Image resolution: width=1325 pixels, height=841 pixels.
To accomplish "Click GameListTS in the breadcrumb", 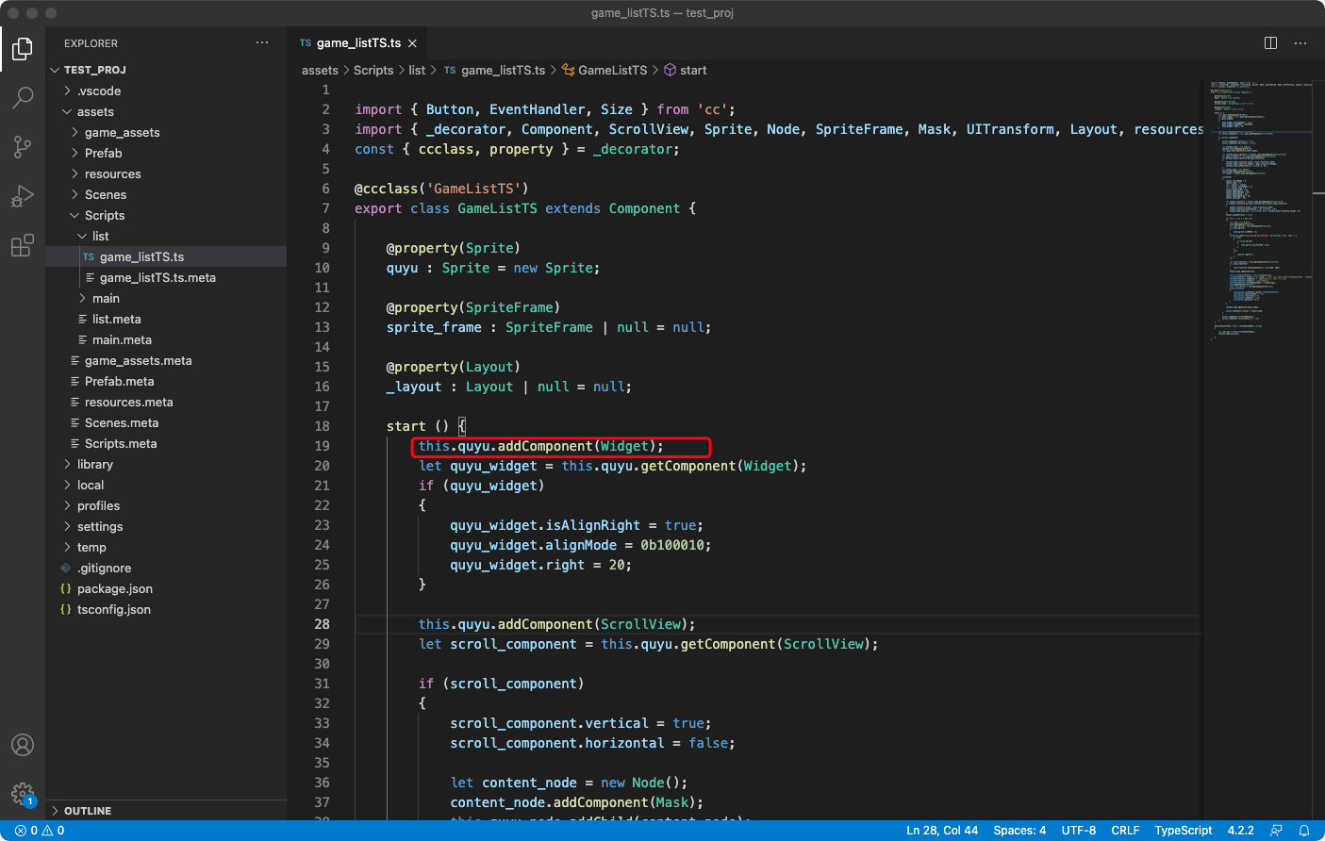I will [x=612, y=71].
